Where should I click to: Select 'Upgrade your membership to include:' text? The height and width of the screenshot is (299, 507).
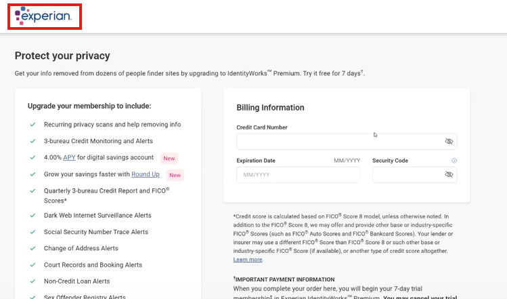pyautogui.click(x=89, y=106)
